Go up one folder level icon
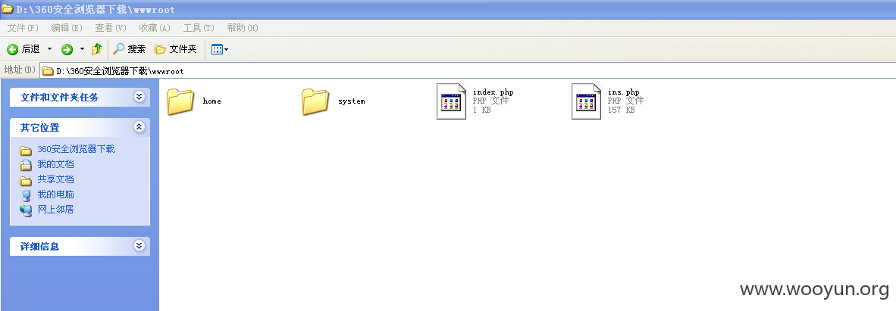 96,50
